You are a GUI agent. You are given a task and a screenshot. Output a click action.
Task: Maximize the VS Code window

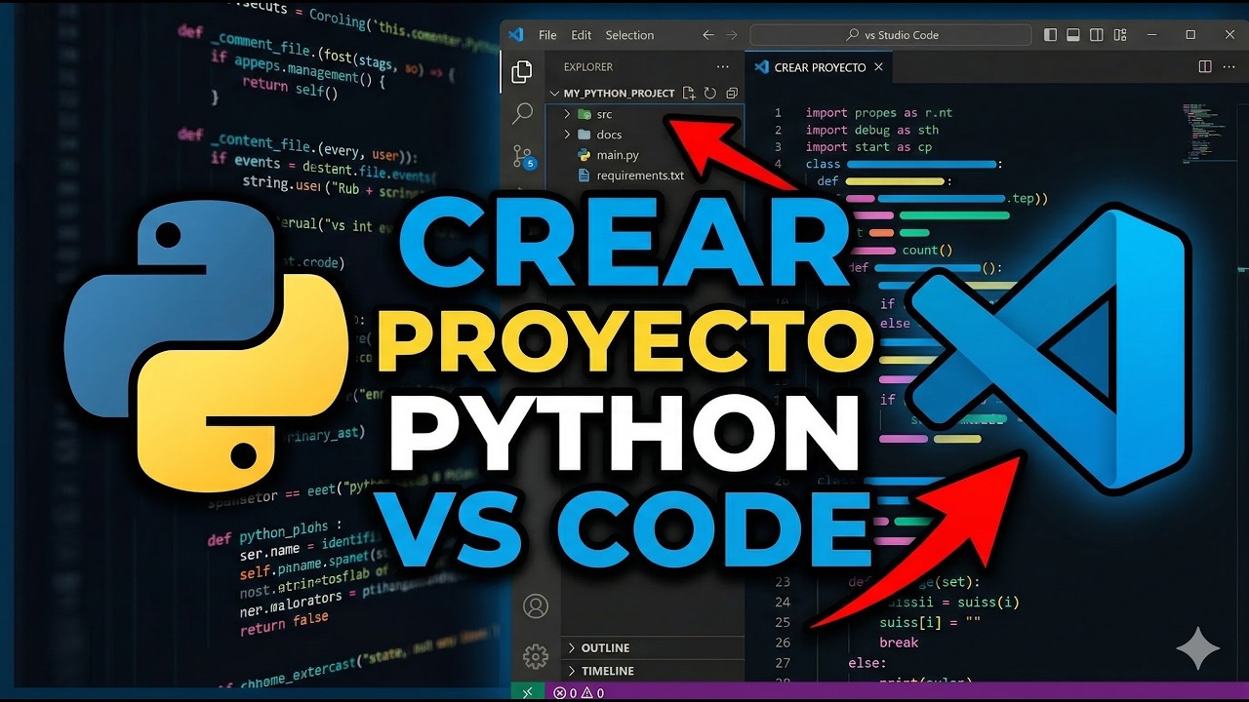pos(1190,35)
